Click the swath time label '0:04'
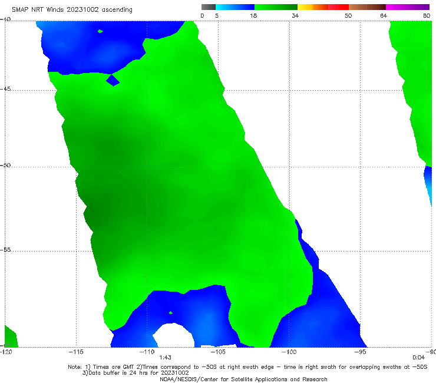 coord(418,358)
